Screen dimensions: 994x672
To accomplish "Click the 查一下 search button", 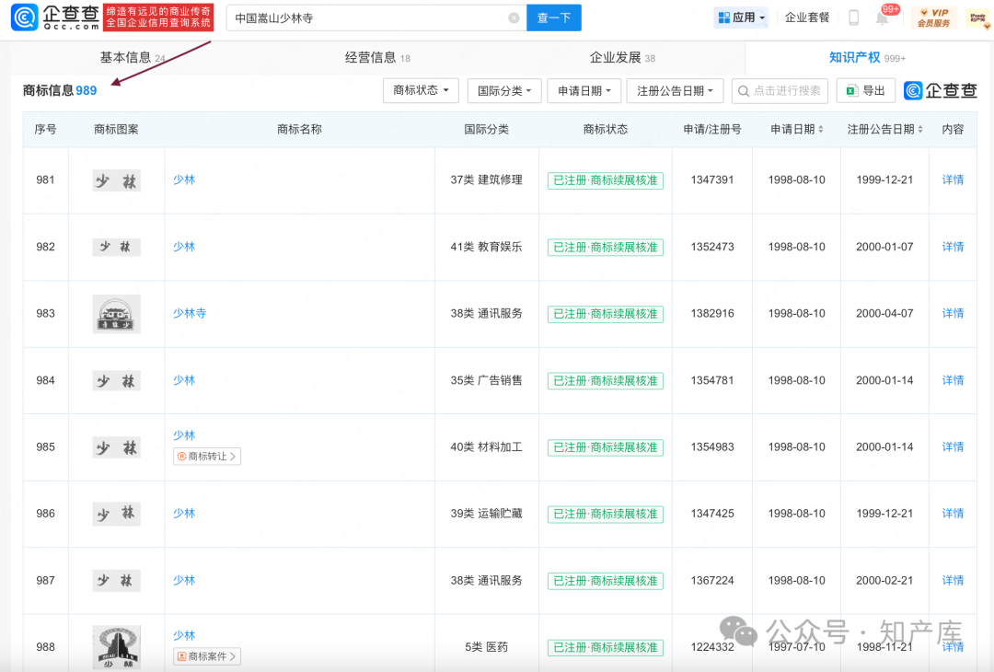I will (553, 17).
